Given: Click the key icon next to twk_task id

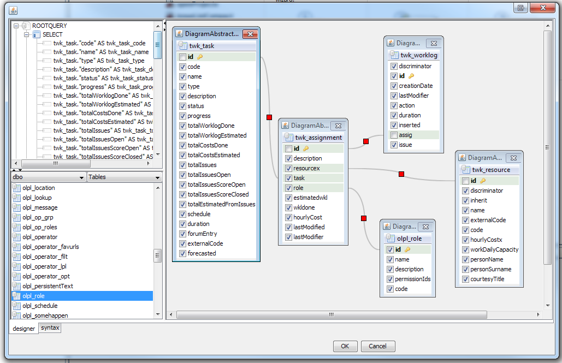Looking at the screenshot, I should click(x=200, y=57).
